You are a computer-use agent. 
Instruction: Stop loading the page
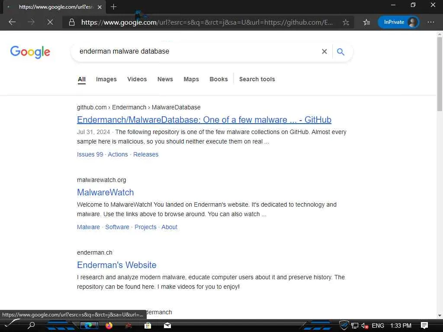[x=50, y=22]
